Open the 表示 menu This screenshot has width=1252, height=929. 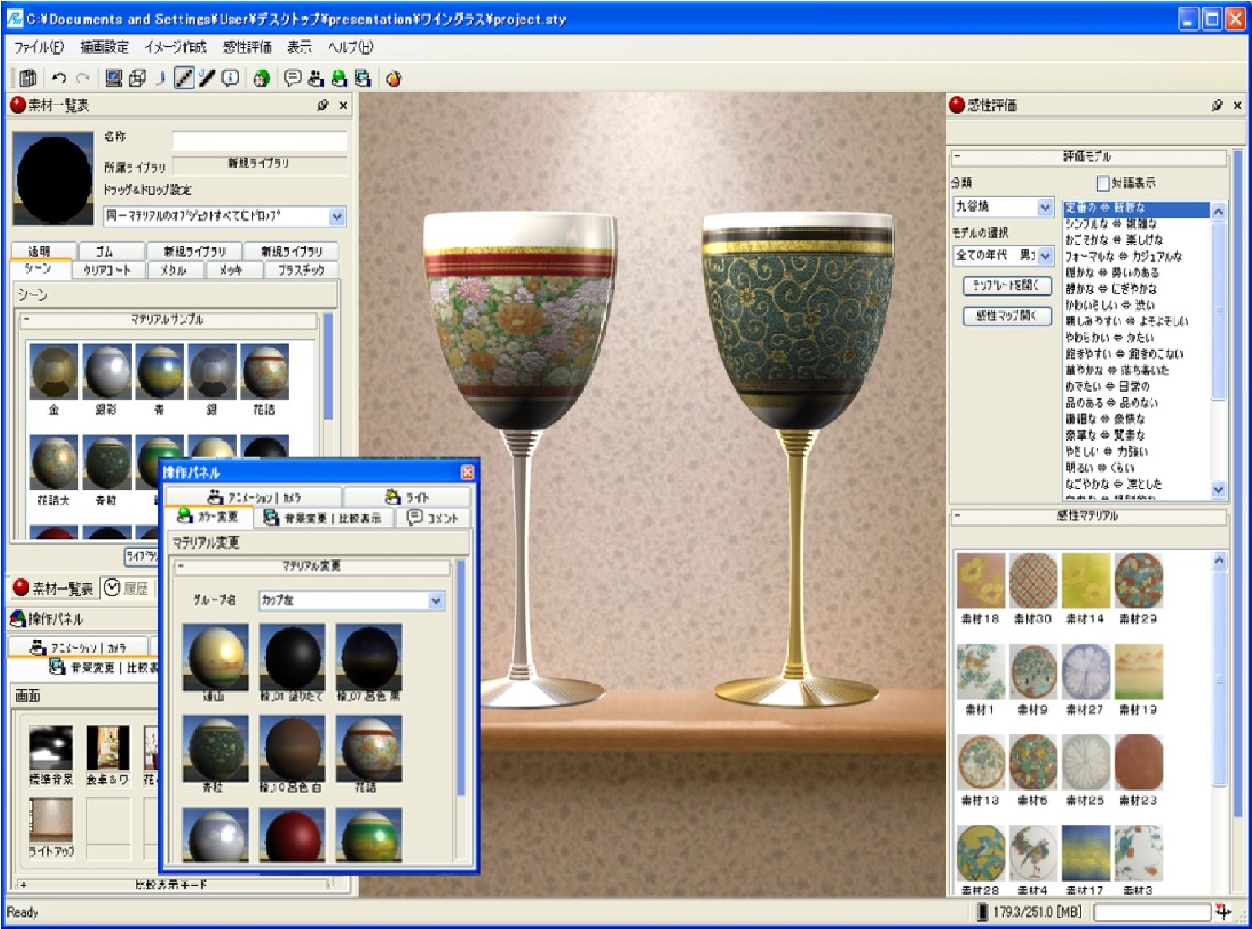(299, 47)
